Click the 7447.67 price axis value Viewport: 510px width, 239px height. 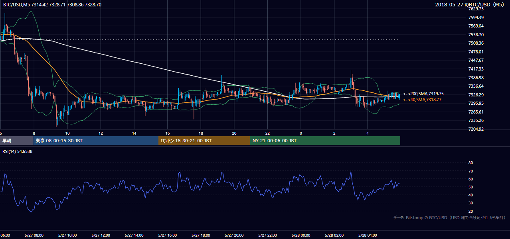pyautogui.click(x=476, y=60)
